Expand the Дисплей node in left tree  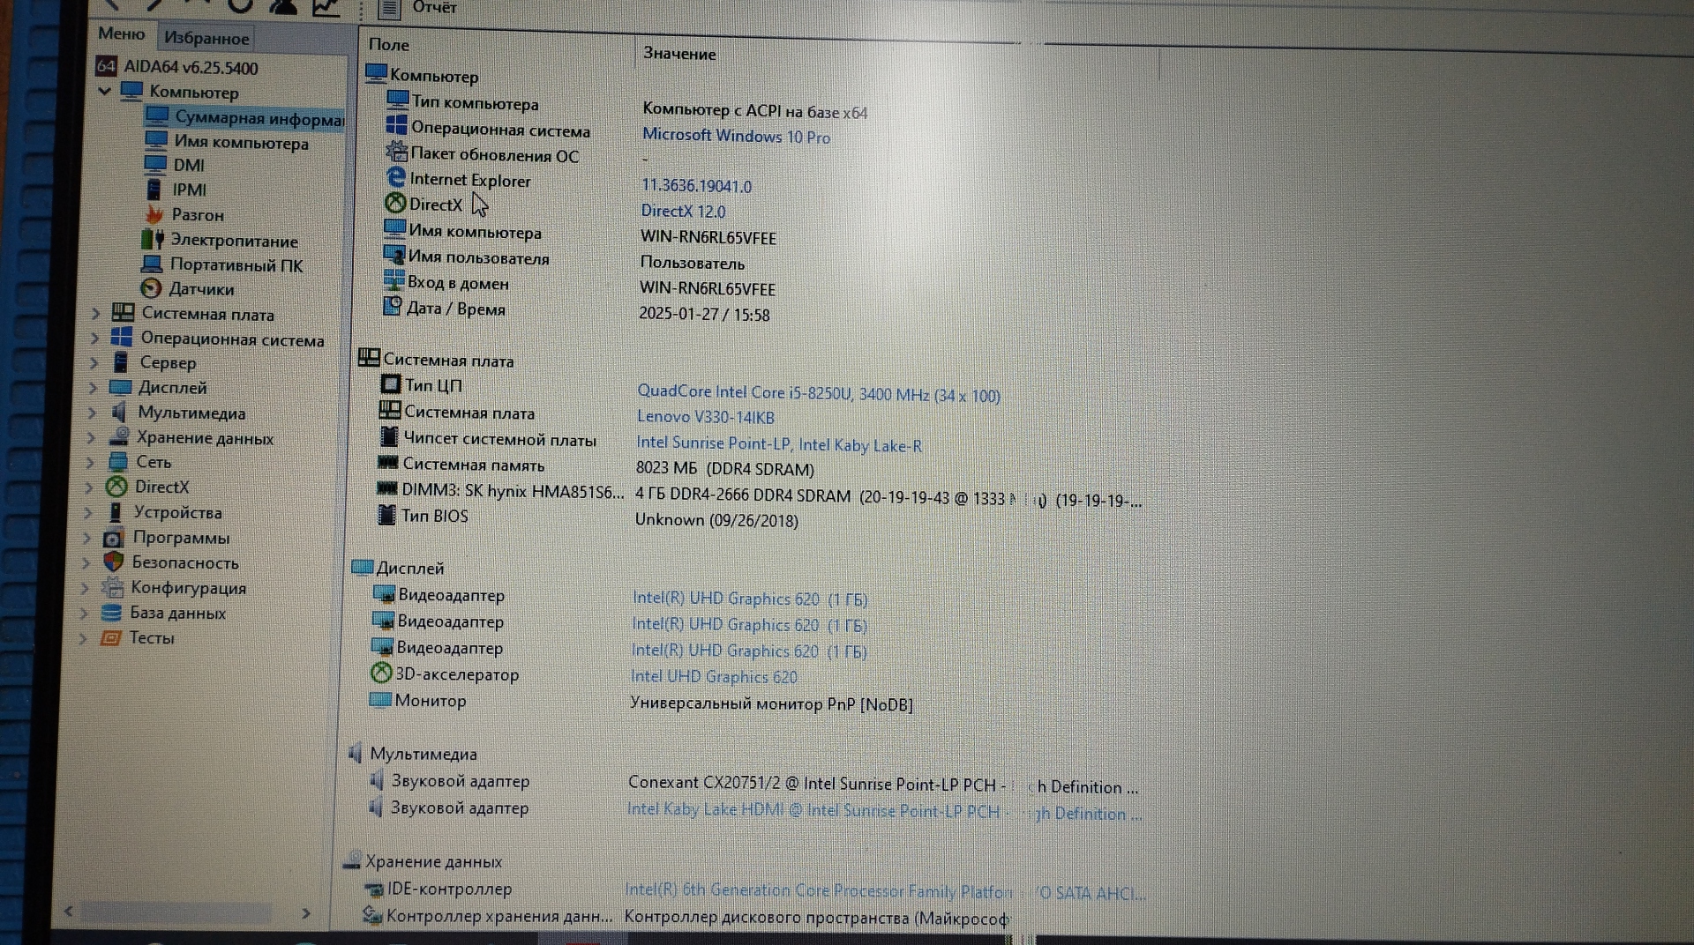[x=94, y=387]
